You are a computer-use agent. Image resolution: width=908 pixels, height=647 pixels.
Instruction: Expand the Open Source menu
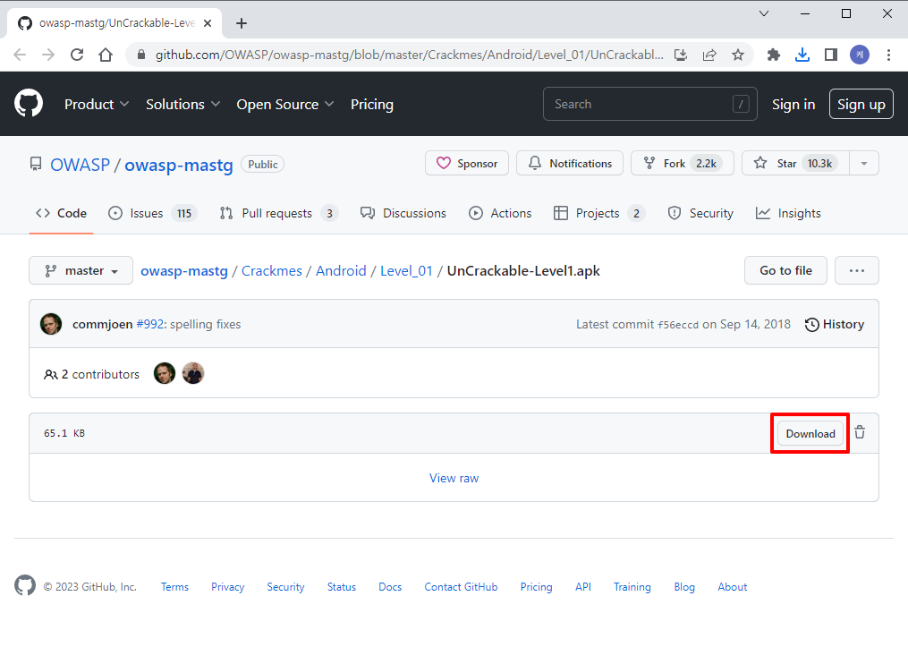coord(284,105)
